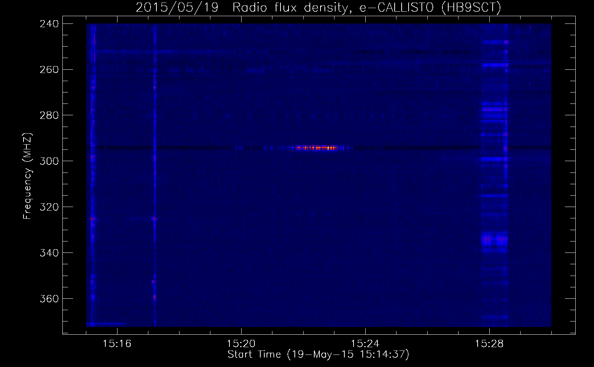The width and height of the screenshot is (594, 367).
Task: Click the 15:16 time tick label
Action: (117, 344)
